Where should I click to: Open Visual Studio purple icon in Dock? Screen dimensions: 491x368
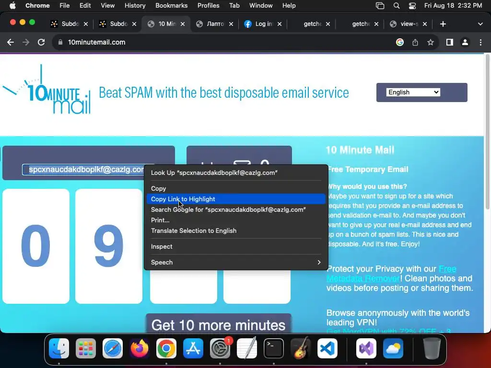pos(366,348)
